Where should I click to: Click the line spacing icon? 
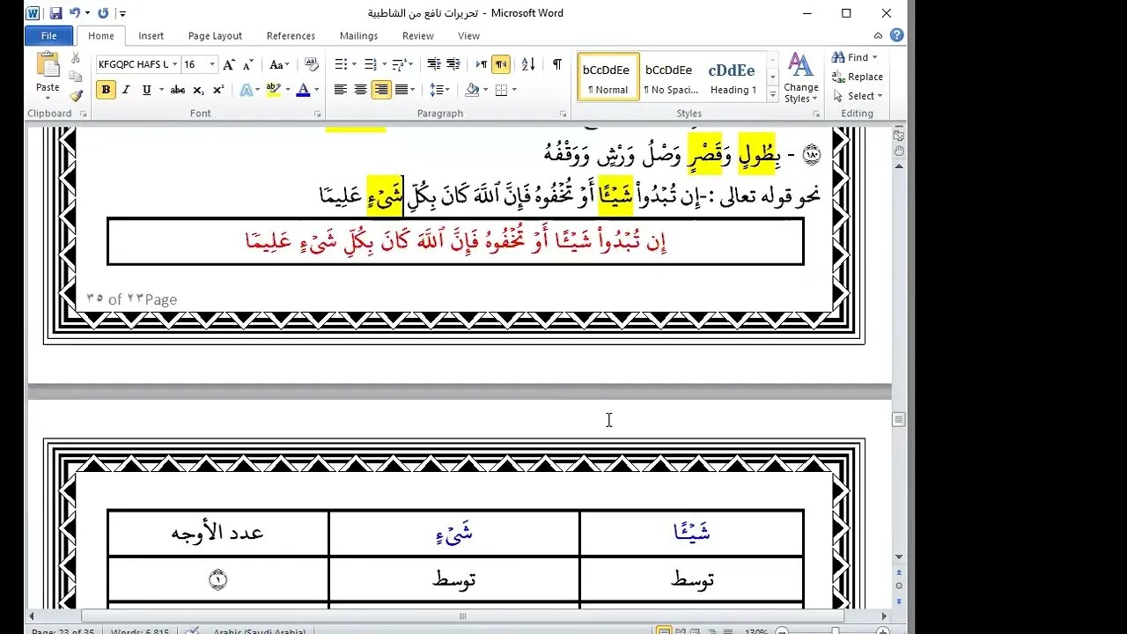(x=436, y=90)
